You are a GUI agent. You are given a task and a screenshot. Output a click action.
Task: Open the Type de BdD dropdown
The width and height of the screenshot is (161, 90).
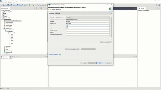pyautogui.click(x=83, y=13)
